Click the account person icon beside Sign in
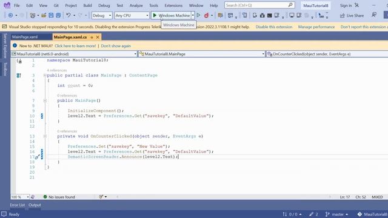The width and height of the screenshot is (388, 218). click(356, 5)
